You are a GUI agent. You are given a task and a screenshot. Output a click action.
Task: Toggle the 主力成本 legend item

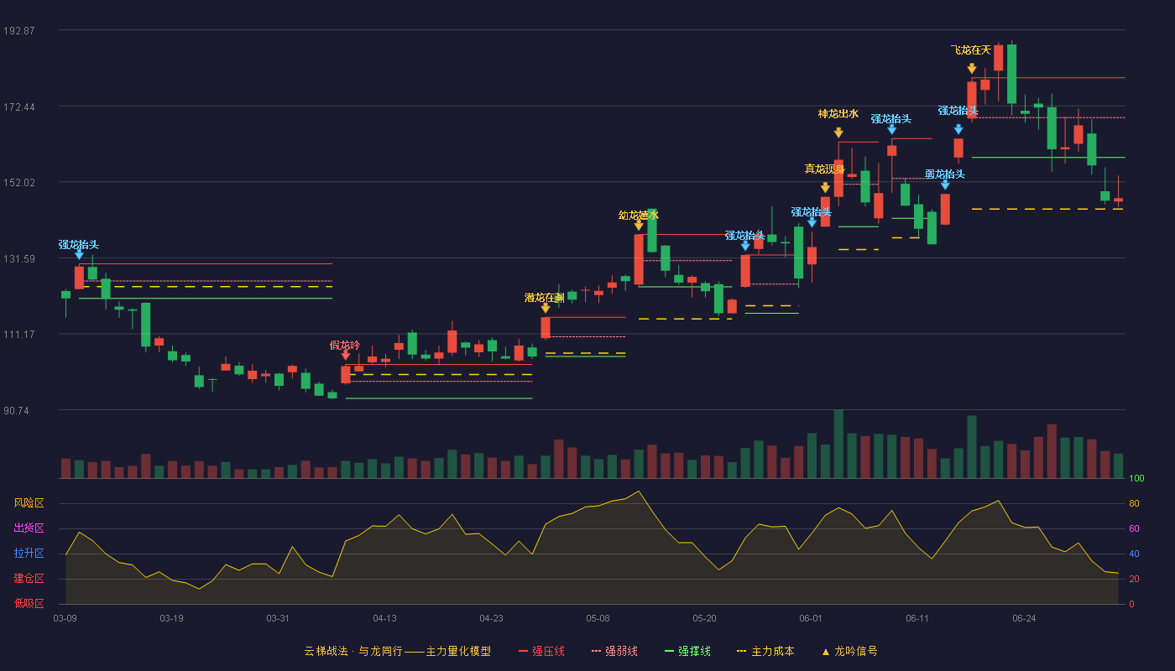click(x=765, y=651)
